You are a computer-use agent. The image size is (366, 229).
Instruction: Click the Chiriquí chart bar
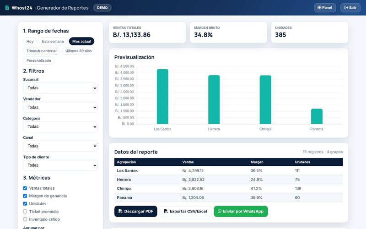click(x=265, y=99)
